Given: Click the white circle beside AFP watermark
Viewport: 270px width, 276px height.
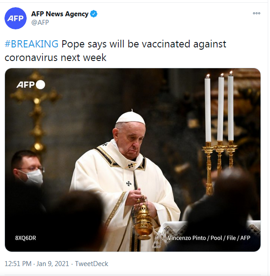Looking at the screenshot, I should coord(40,84).
